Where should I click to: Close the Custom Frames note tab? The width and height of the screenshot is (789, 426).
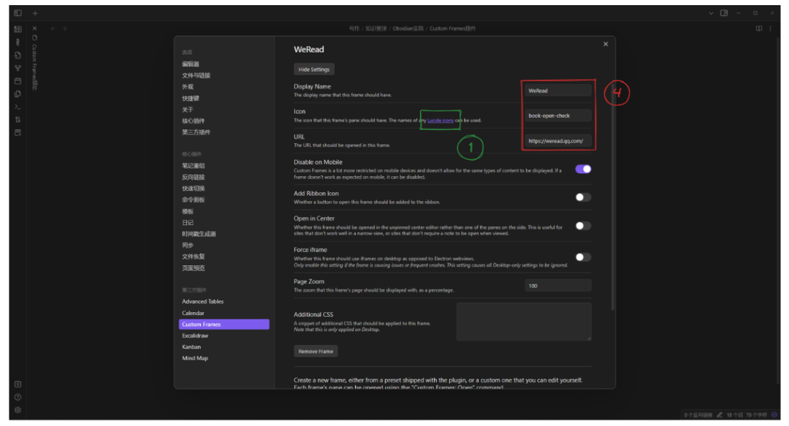[35, 28]
